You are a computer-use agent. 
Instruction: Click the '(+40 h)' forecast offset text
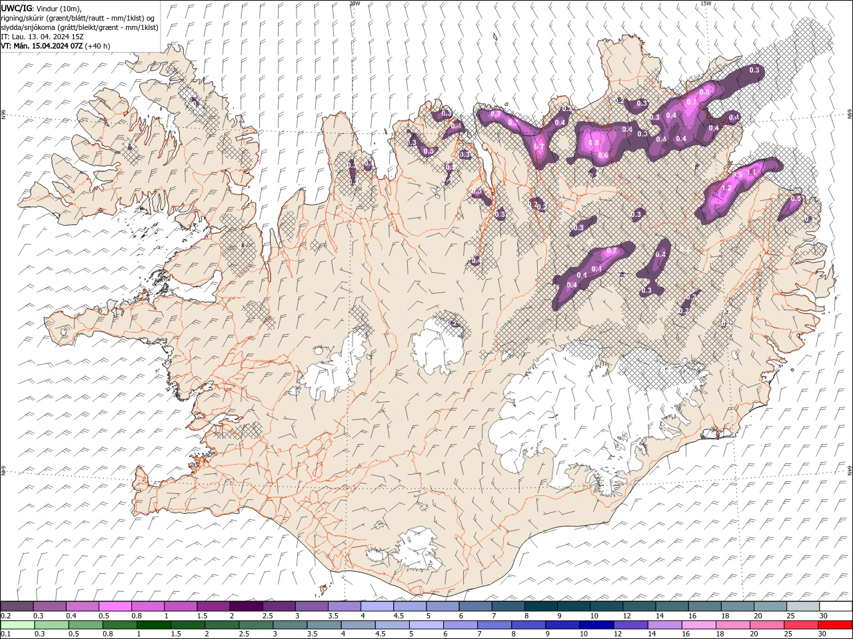coord(98,46)
